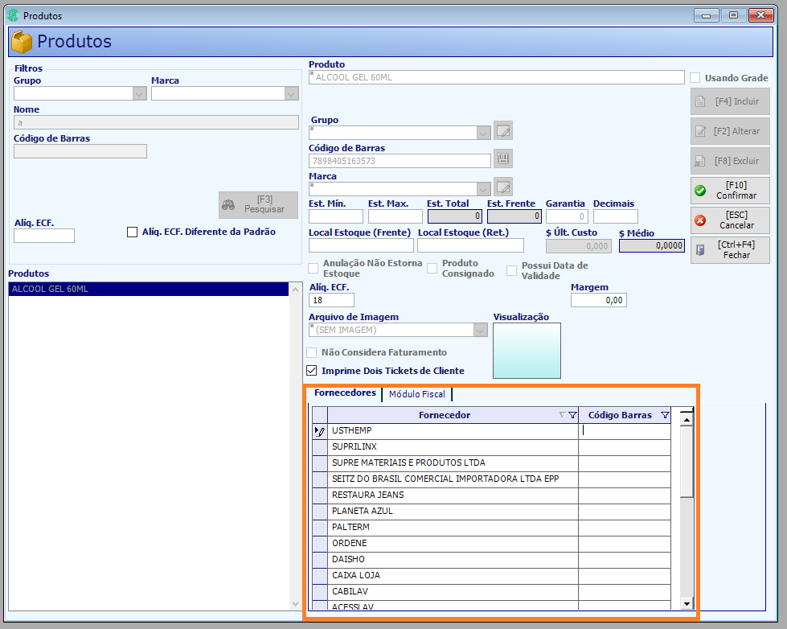Click the Alíq. ECF. field showing 18
This screenshot has width=787, height=629.
(331, 301)
